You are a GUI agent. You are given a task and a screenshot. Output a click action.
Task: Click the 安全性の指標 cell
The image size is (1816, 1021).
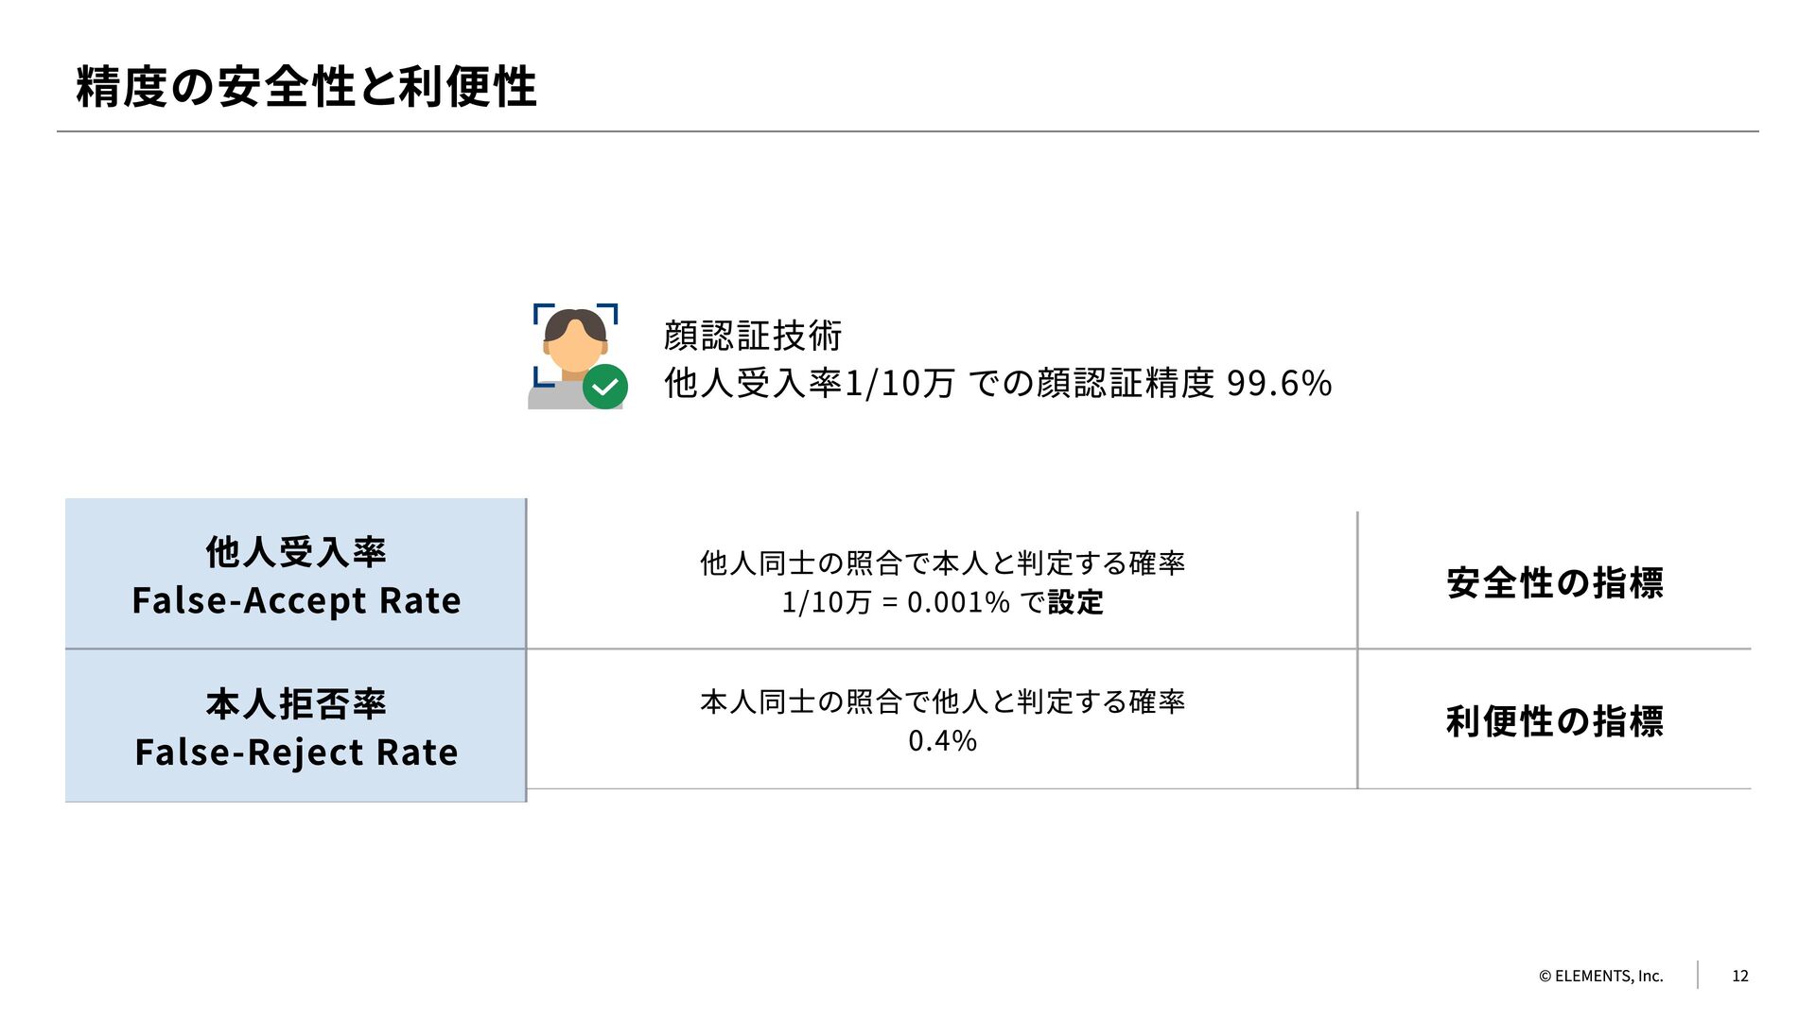click(x=1554, y=582)
